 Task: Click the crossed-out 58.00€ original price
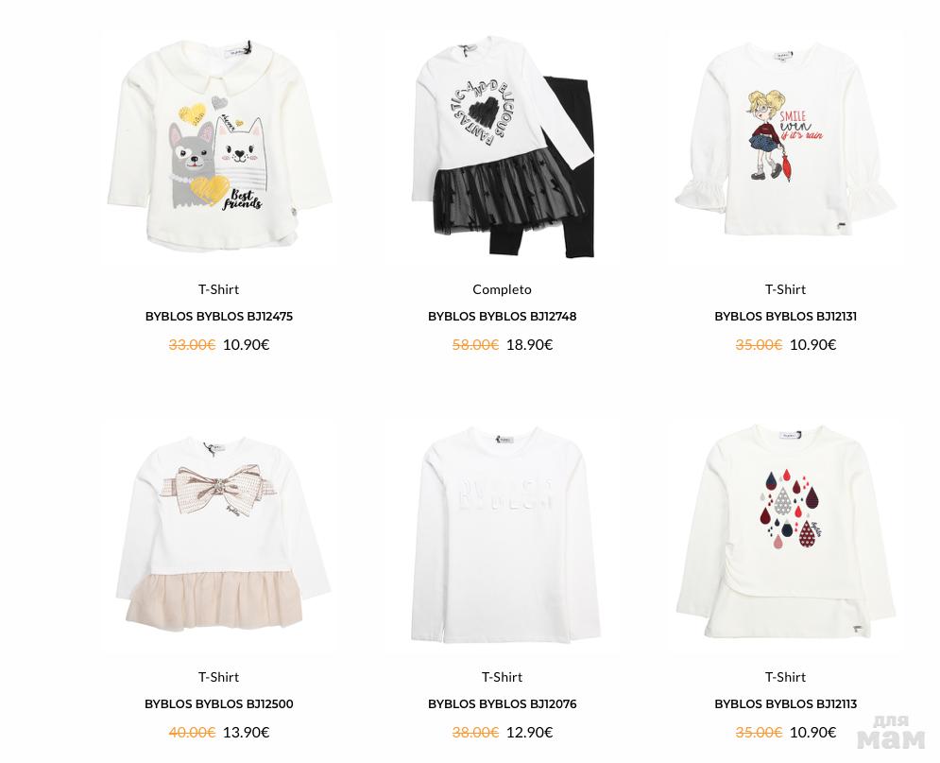click(x=475, y=344)
